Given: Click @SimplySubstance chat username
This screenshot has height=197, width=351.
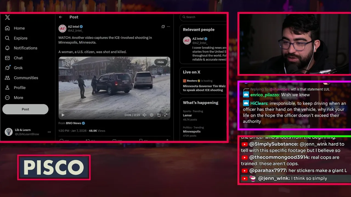Looking at the screenshot, I should tap(273, 144).
